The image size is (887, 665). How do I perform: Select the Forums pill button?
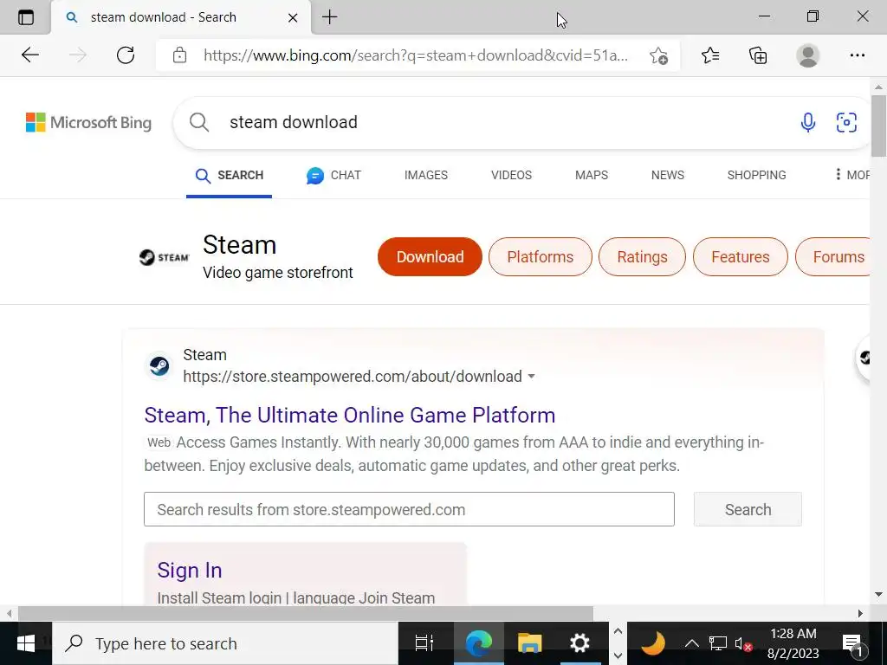coord(832,256)
